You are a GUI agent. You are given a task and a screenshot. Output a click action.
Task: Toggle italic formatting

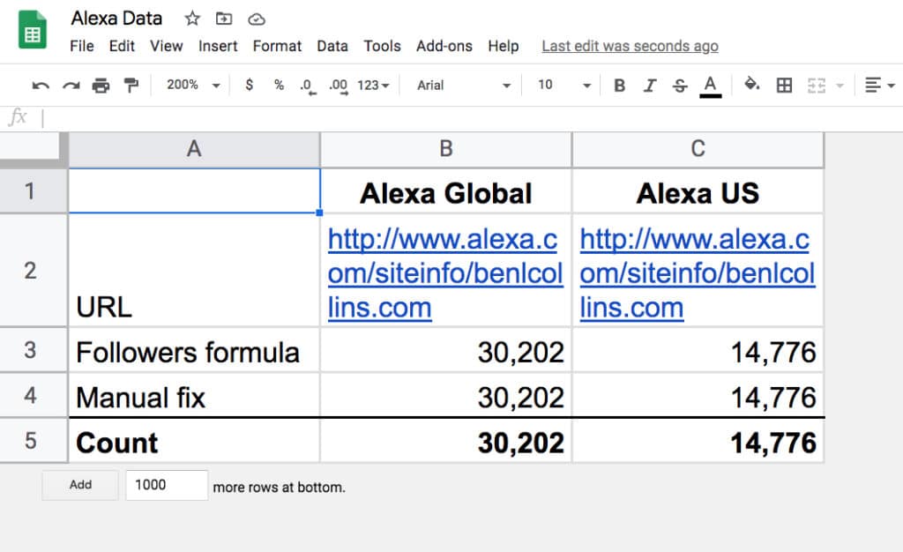coord(650,86)
